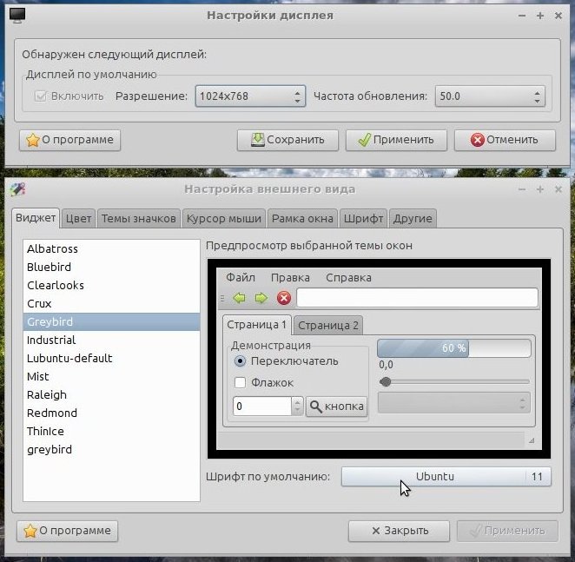The image size is (575, 562).
Task: Maximize the Настройки дисплея window
Action: 539,16
